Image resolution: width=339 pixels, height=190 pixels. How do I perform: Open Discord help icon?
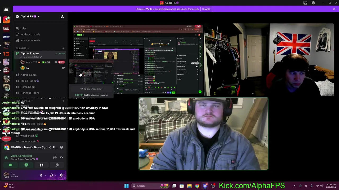(313, 3)
